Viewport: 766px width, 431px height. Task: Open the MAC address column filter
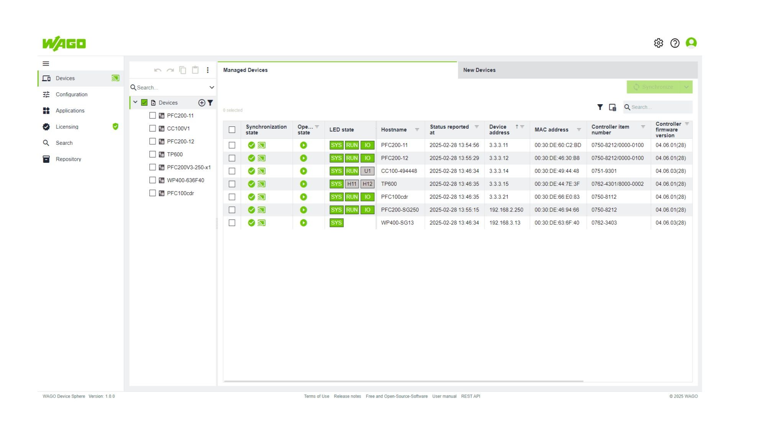coord(579,129)
